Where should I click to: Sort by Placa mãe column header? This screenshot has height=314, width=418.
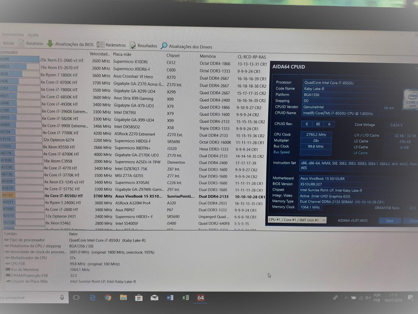(122, 54)
